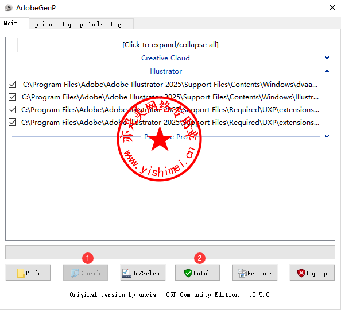The width and height of the screenshot is (341, 310).
Task: Open the Options tab
Action: (44, 24)
